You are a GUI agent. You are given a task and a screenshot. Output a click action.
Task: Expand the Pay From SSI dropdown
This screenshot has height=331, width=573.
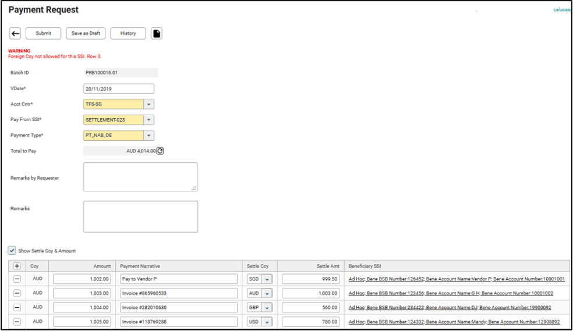pyautogui.click(x=149, y=120)
